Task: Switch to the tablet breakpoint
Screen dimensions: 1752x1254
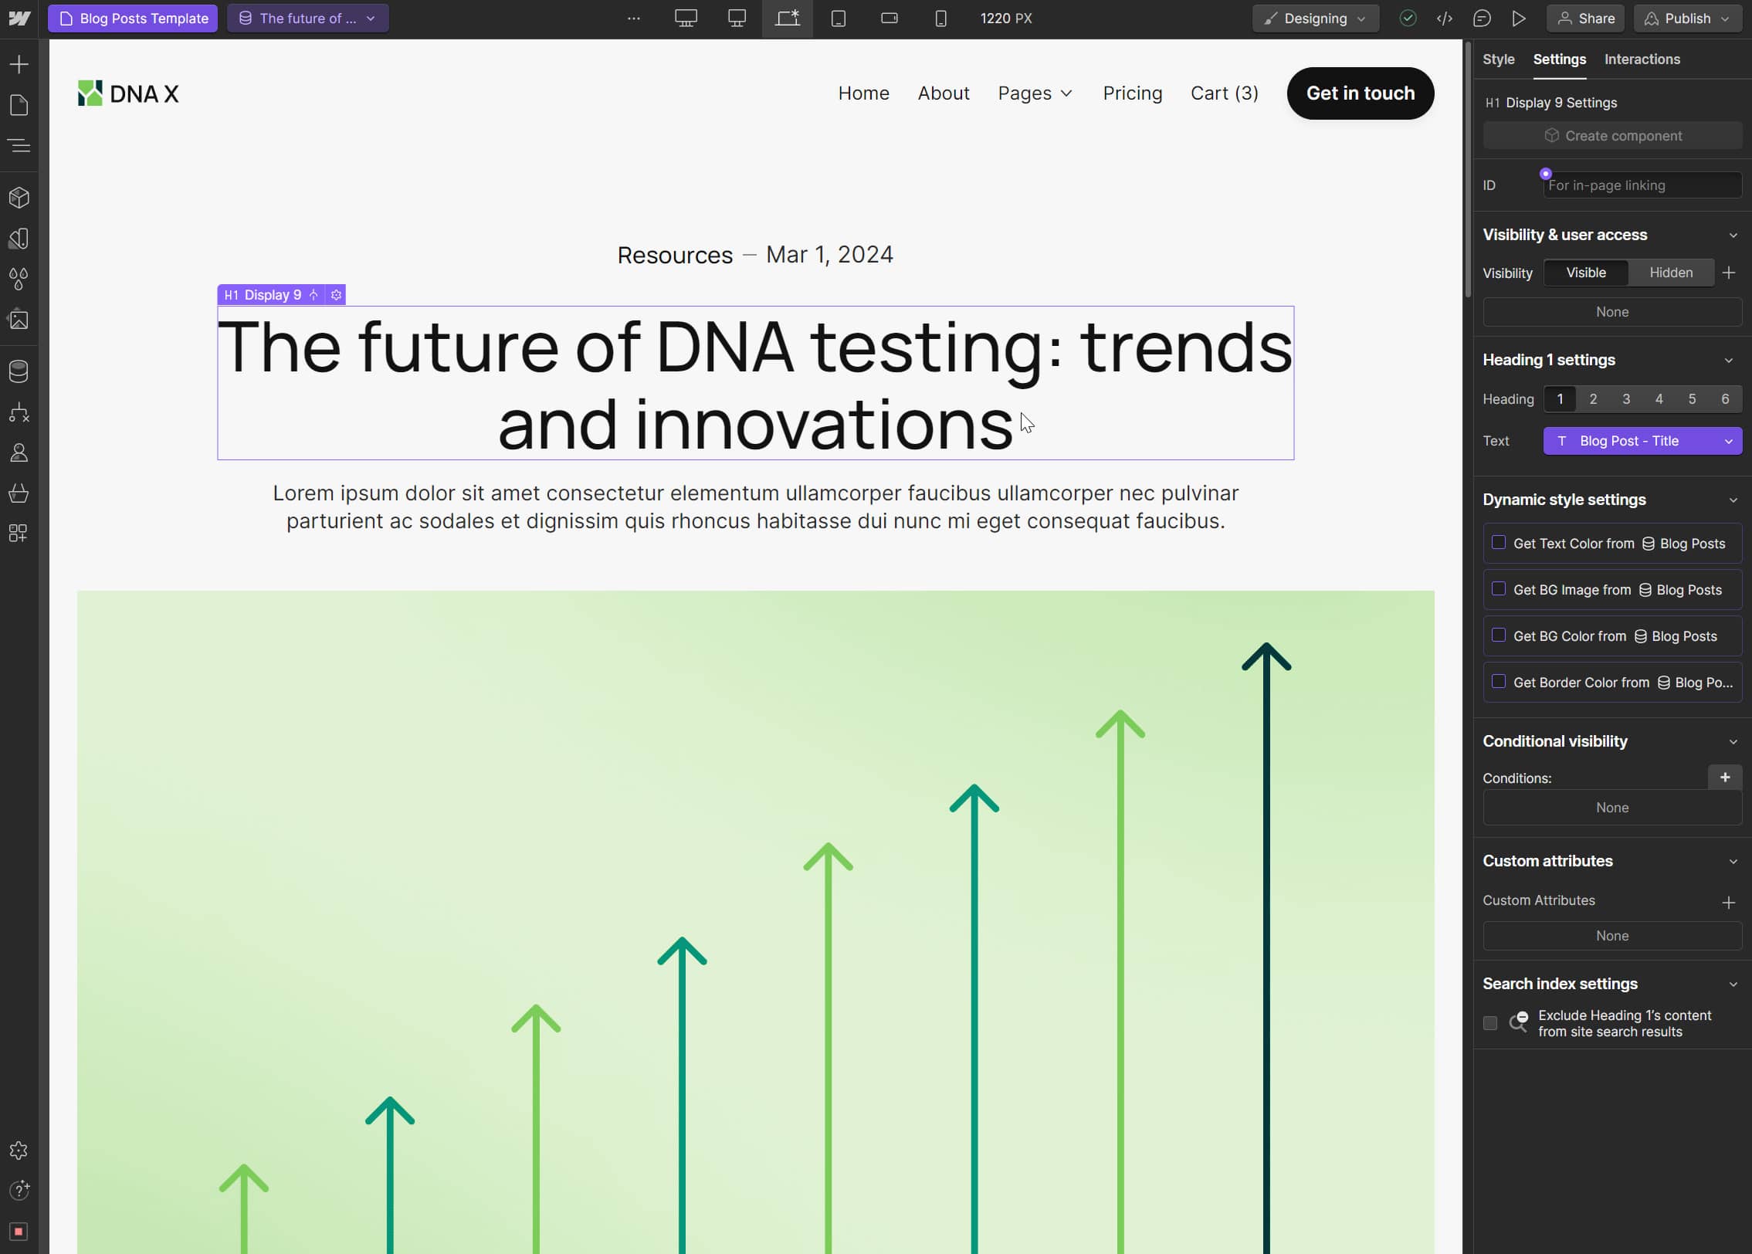Action: (x=839, y=18)
